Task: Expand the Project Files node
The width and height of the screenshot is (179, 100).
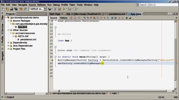Action: pos(8,49)
